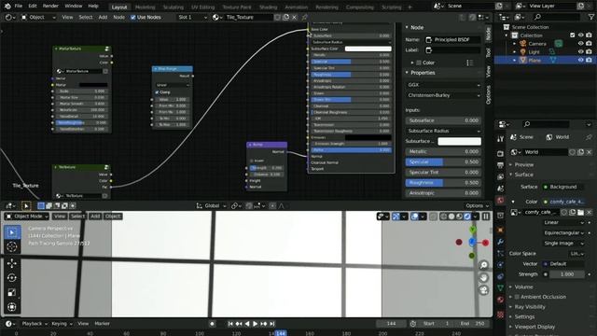
Task: Click the current frame field 144
Action: pyautogui.click(x=391, y=324)
